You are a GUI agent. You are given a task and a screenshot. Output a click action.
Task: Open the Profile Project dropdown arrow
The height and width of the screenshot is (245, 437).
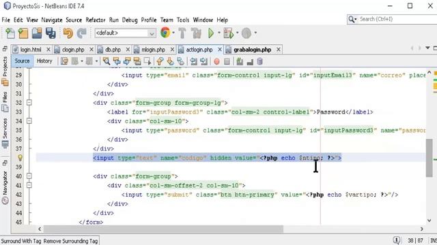coord(255,33)
